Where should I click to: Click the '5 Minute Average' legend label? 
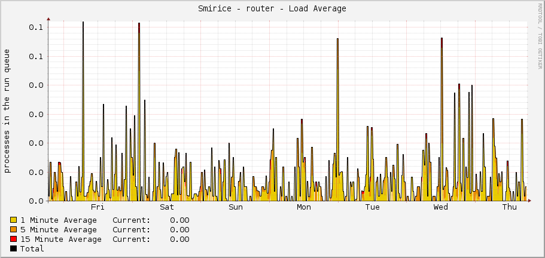(59, 229)
